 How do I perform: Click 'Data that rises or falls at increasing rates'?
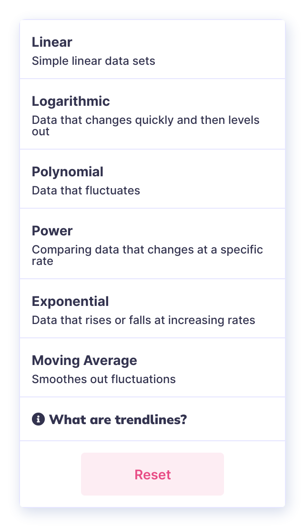[x=143, y=320]
